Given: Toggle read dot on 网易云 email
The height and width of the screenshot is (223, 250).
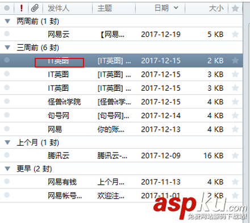Looking at the screenshot, I should (x=7, y=33).
